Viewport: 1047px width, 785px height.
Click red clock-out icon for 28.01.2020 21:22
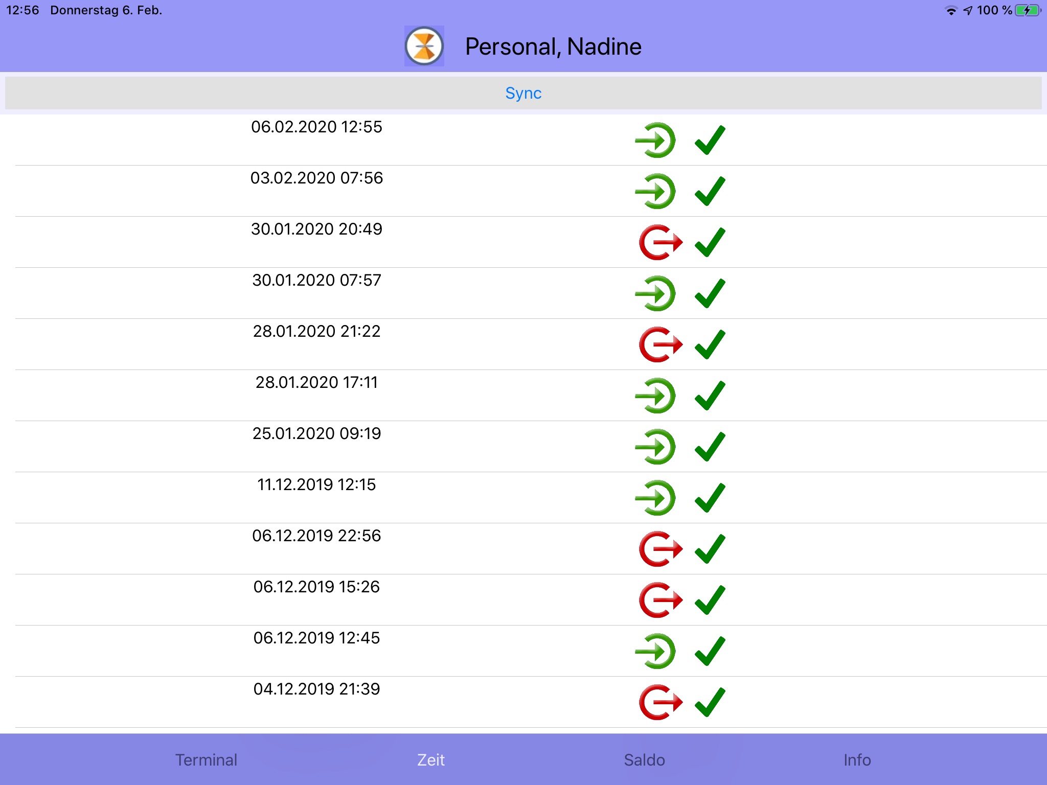(661, 344)
